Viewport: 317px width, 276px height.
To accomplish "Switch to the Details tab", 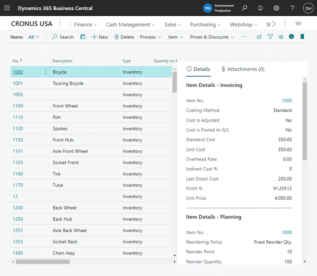I will pos(198,69).
